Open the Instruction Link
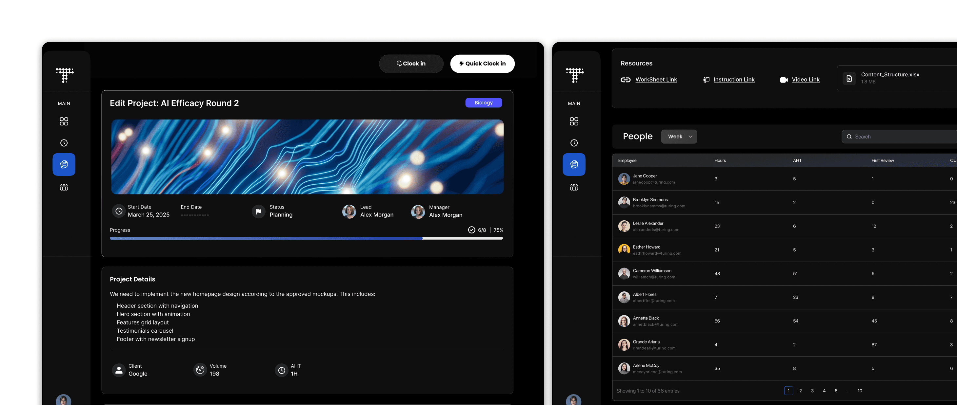 [734, 79]
